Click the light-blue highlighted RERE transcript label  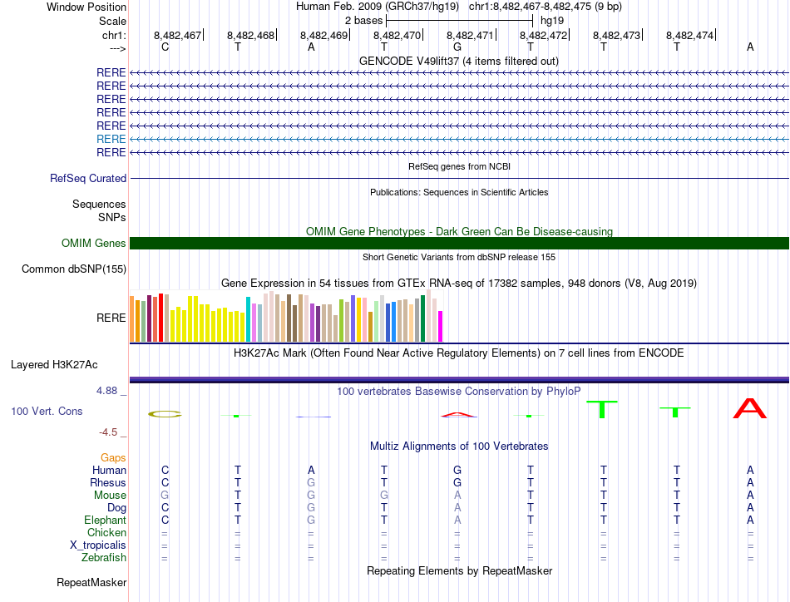[111, 139]
